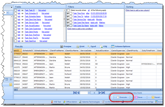Image resolution: width=165 pixels, height=107 pixels.
Task: Click the columns layout icon in left sidebar
Action: tap(7, 79)
